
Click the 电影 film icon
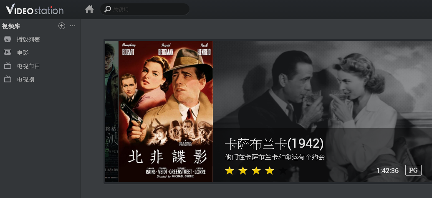tap(8, 52)
